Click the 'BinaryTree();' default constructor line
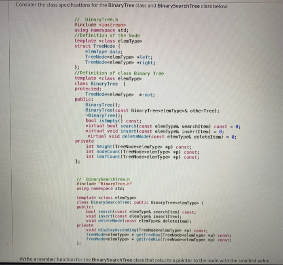This screenshot has height=265, width=283. [103, 105]
